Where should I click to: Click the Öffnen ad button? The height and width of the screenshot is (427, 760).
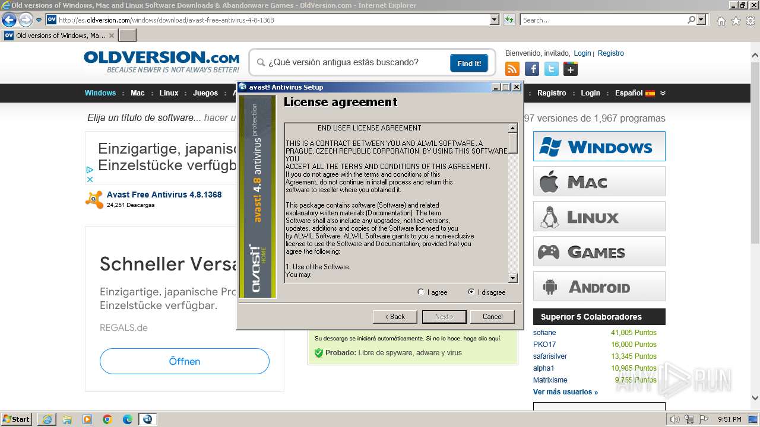point(185,361)
